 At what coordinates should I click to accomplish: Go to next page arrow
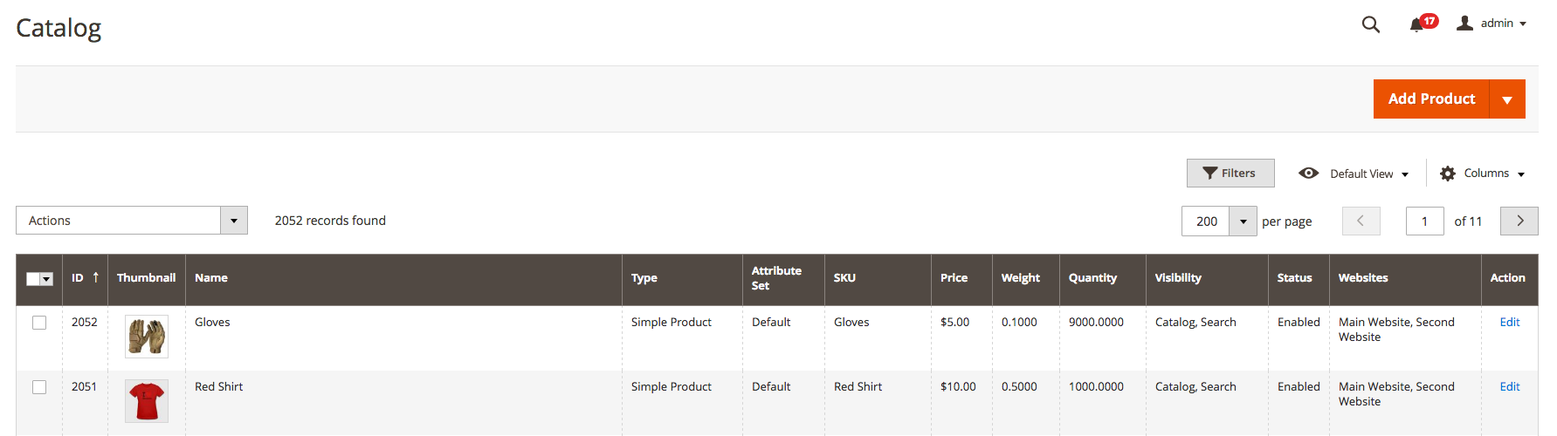pos(1519,221)
